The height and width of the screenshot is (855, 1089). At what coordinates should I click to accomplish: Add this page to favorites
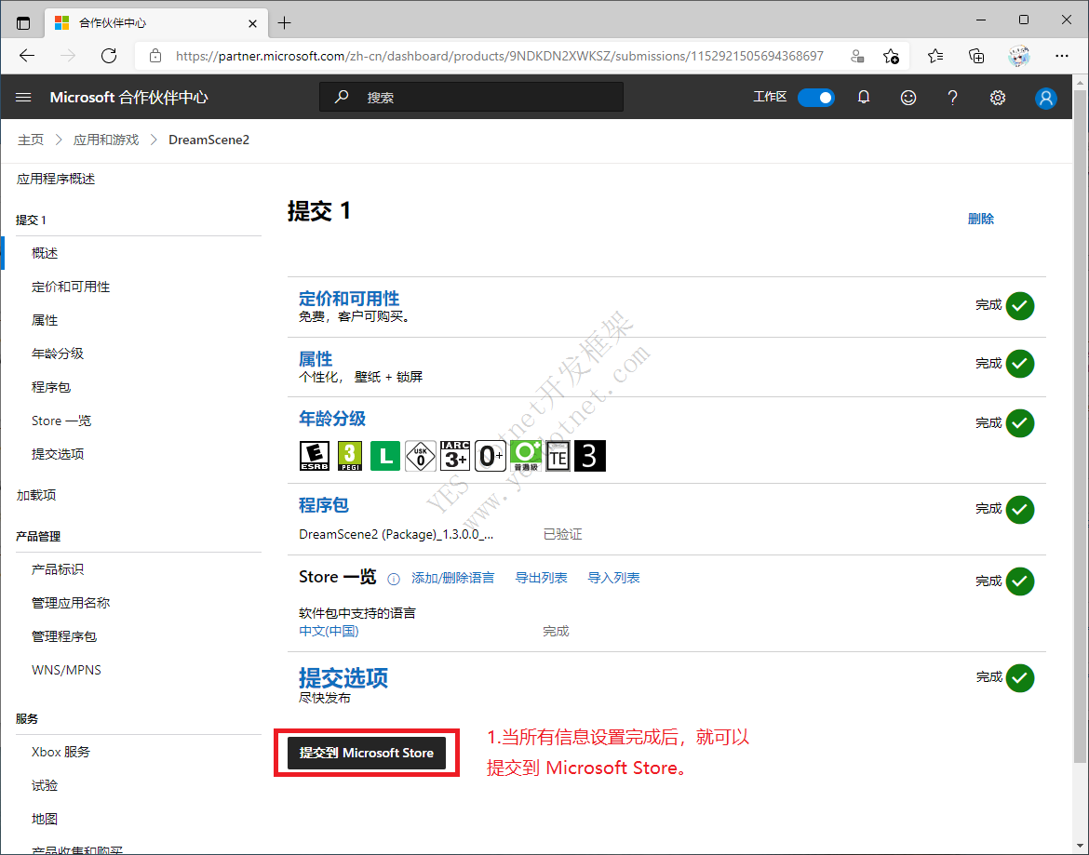pos(891,56)
